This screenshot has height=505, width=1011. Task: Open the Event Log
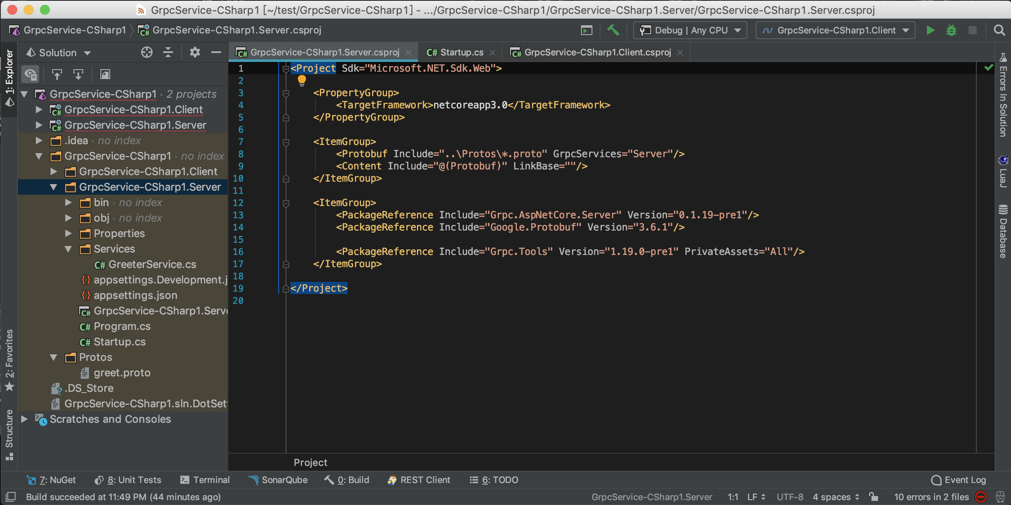[x=959, y=480]
